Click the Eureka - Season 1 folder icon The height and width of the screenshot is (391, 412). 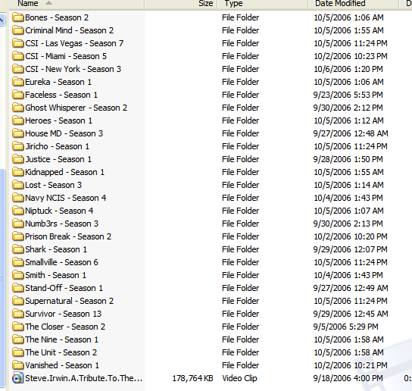18,82
